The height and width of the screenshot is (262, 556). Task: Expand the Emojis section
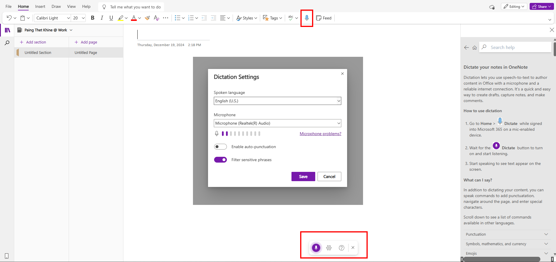pos(507,253)
